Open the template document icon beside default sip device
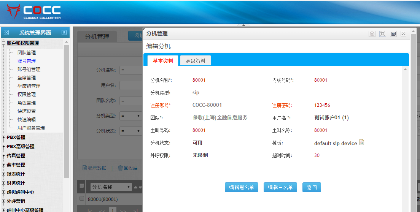The width and height of the screenshot is (420, 212). coord(362,142)
